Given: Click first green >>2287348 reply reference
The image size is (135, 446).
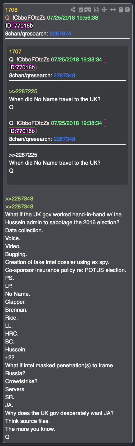Looking at the screenshot, I should 19,199.
